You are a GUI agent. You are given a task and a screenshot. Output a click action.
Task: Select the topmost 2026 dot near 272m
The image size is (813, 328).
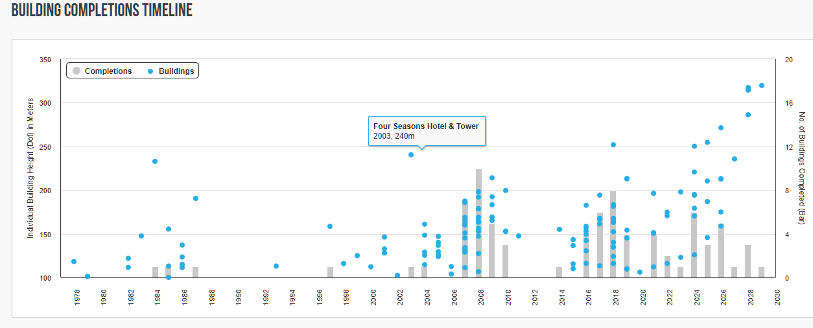coord(721,128)
